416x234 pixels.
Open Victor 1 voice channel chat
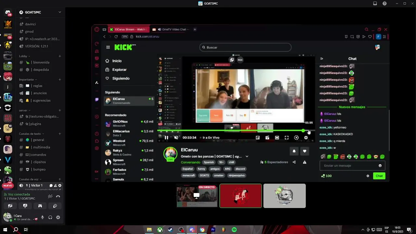51,185
